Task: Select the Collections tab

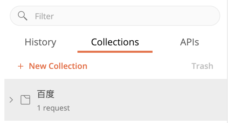Action: (x=115, y=42)
